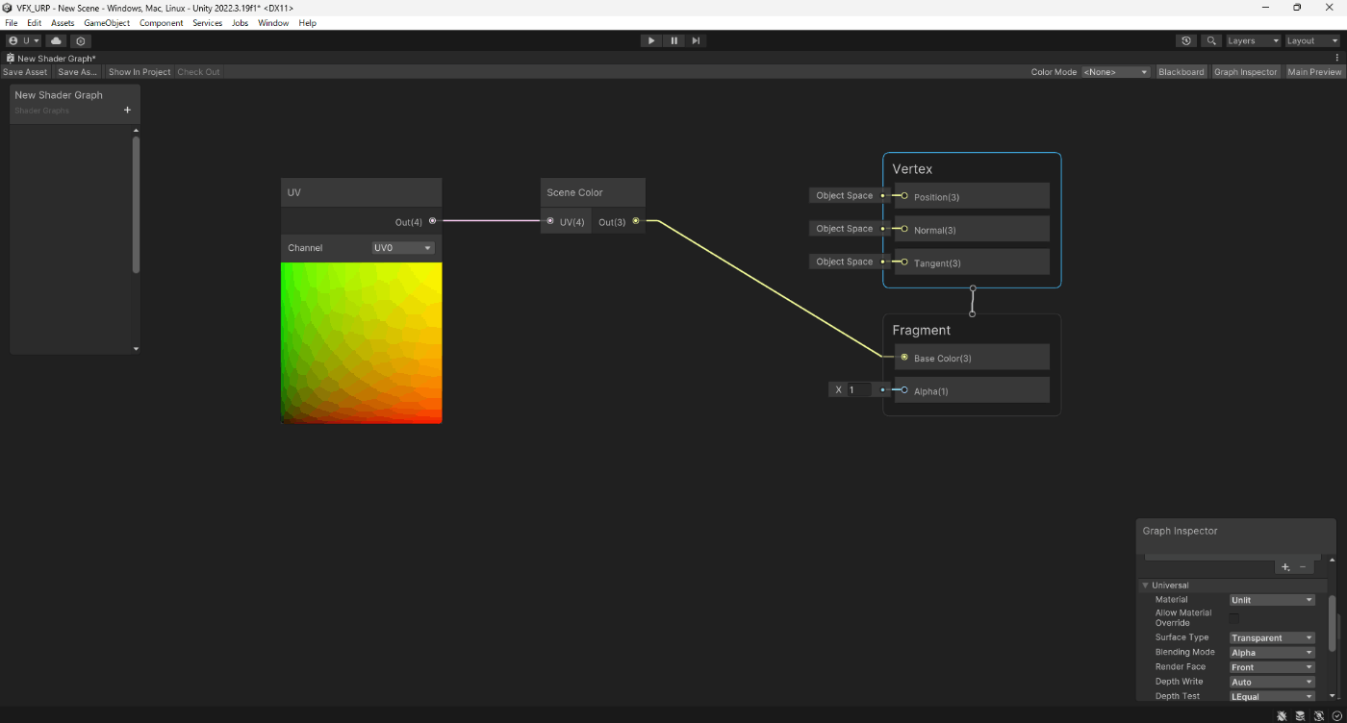Open the Help menu
Screen dimensions: 1347x723
307,23
